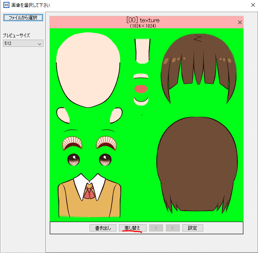Click the [00] texture header bar
This screenshot has width=258, height=253.
tap(144, 22)
